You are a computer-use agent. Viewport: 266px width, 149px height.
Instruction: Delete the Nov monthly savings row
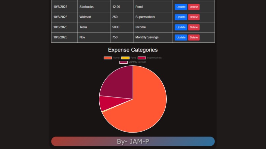(194, 37)
